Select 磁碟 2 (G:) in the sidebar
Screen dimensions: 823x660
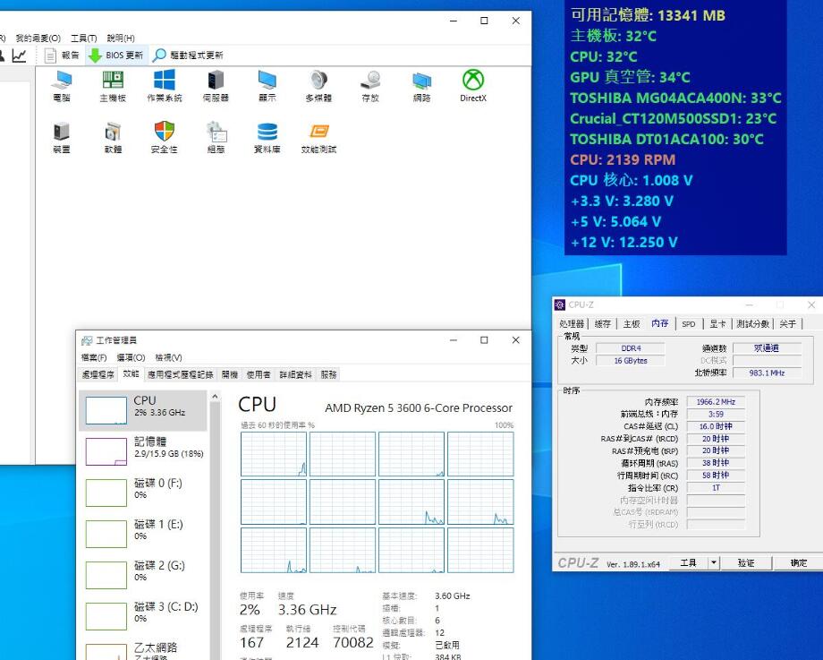(143, 574)
